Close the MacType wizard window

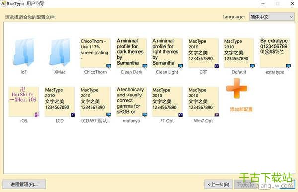click(293, 4)
